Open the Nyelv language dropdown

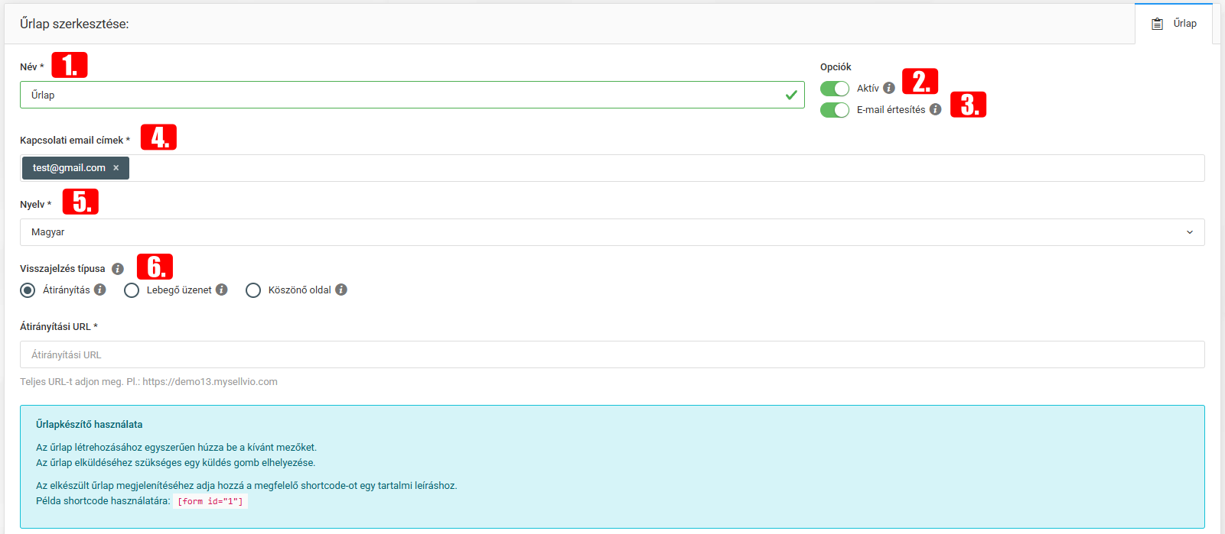coord(604,232)
